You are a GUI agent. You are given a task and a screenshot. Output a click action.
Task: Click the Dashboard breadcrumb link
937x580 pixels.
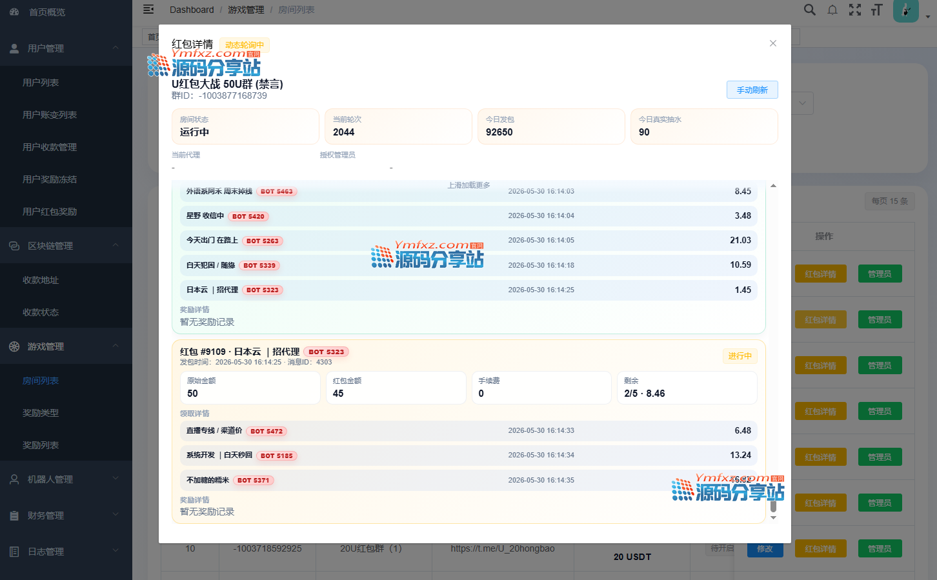[x=192, y=10]
